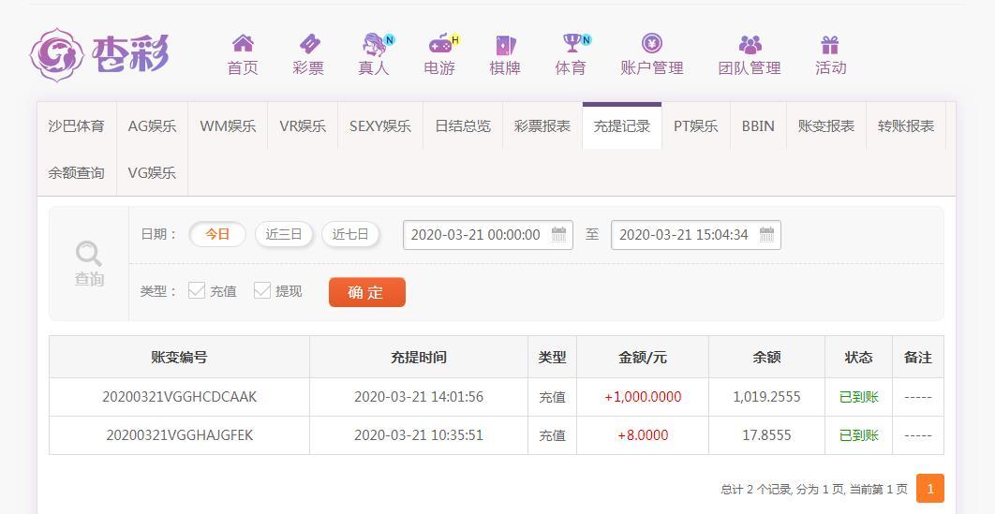Click the record count summary text
995x514 pixels.
(x=814, y=490)
